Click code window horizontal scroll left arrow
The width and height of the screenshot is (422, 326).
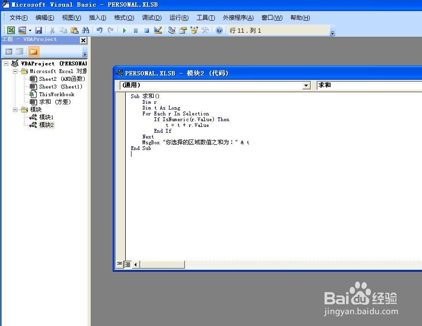pyautogui.click(x=136, y=265)
